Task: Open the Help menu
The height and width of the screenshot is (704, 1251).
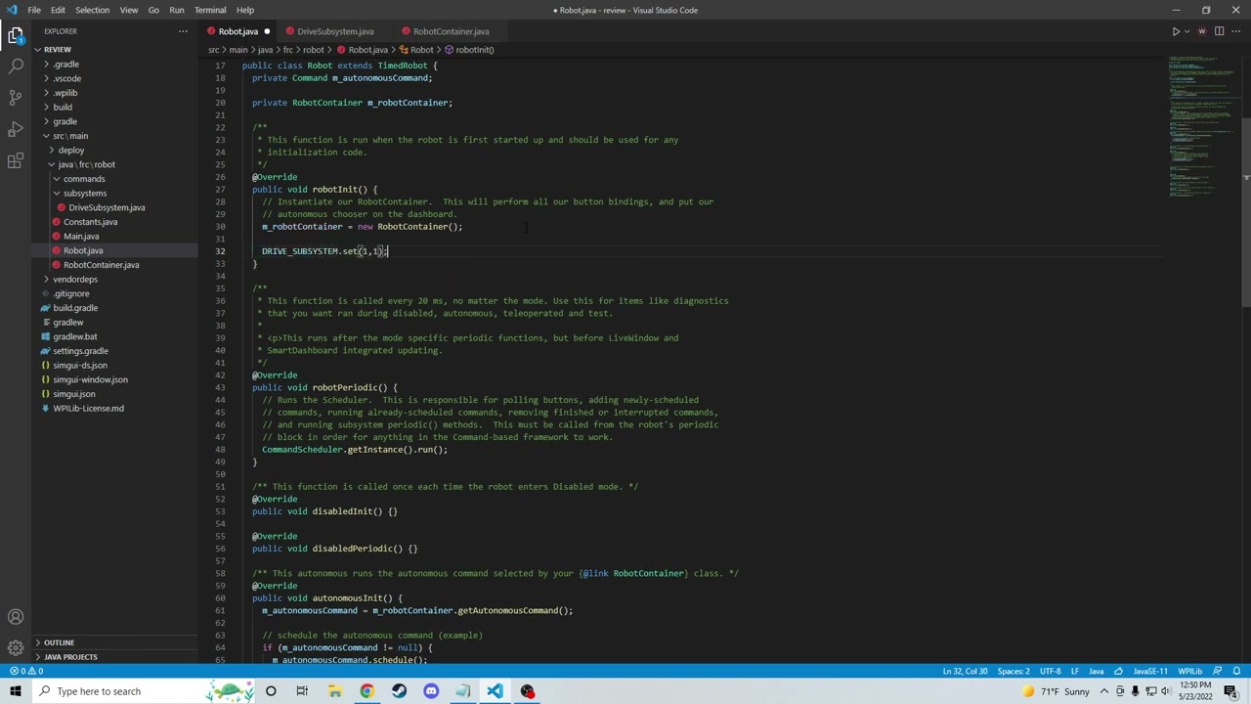Action: [x=245, y=10]
